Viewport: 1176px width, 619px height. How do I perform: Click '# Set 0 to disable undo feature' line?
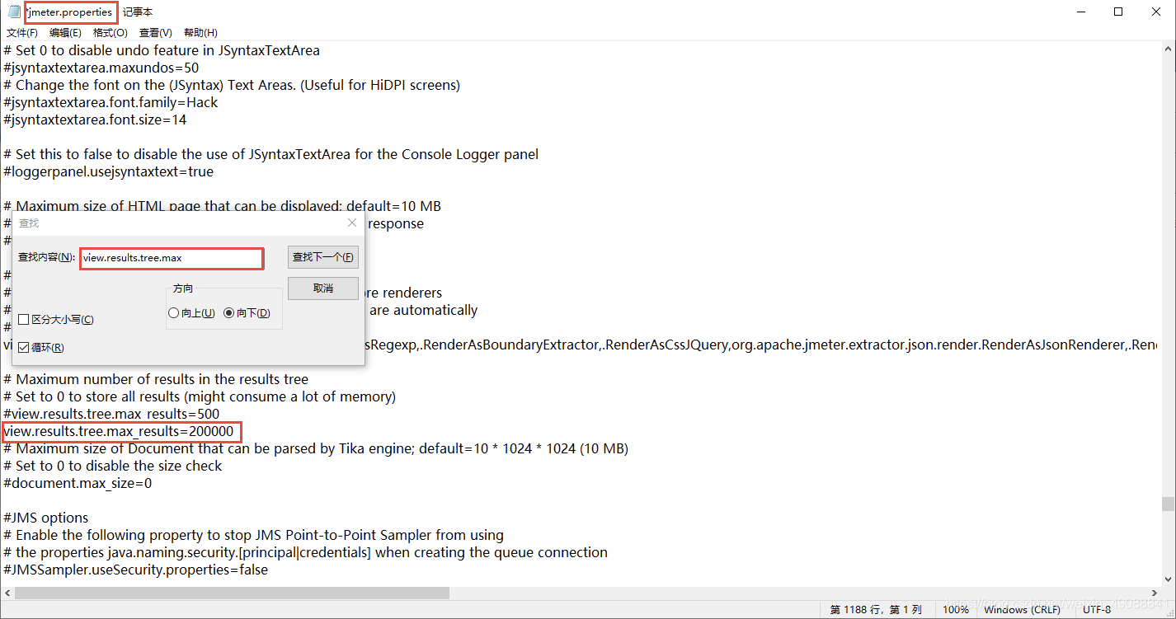162,50
